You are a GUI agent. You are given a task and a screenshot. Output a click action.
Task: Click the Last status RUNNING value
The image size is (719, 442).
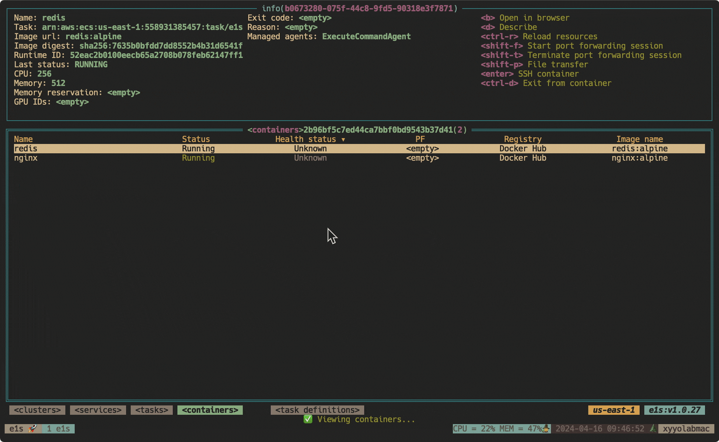coord(91,65)
